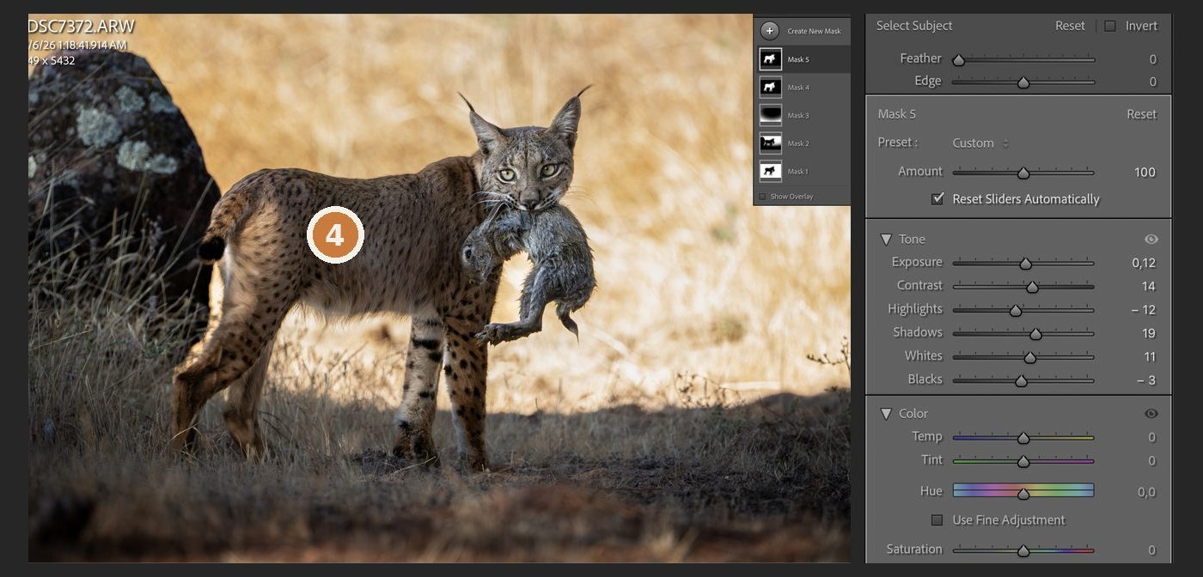Select the Mask 2 thumbnail
Screen dimensions: 1203x577
click(770, 143)
